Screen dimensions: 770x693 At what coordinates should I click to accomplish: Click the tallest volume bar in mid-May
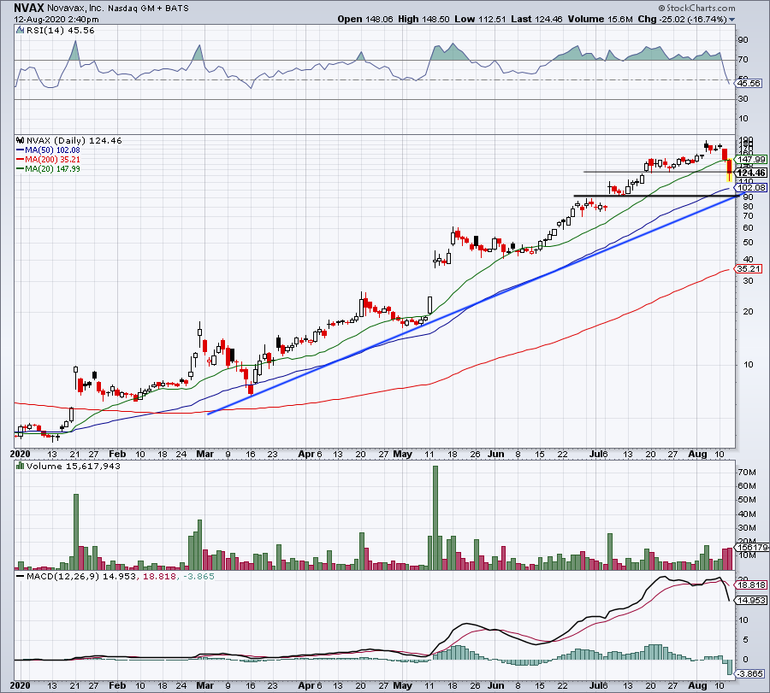tap(435, 518)
